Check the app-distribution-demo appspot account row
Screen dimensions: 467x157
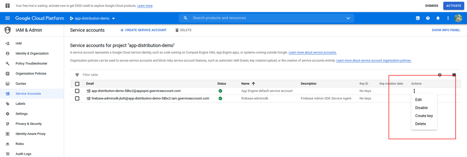(x=77, y=91)
